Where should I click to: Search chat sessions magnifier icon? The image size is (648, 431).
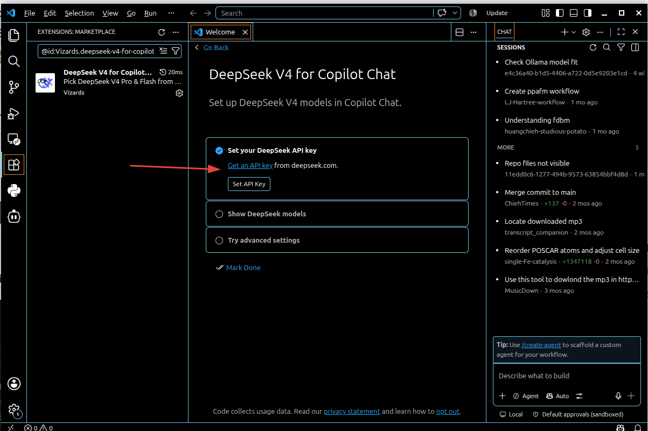pyautogui.click(x=607, y=47)
